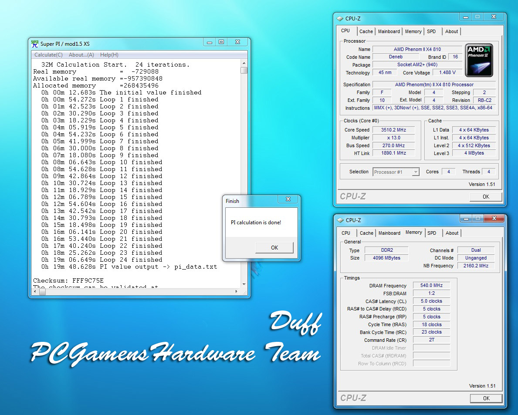Click the Core Voltage value '1.488 V'
This screenshot has width=518, height=415.
tap(447, 72)
